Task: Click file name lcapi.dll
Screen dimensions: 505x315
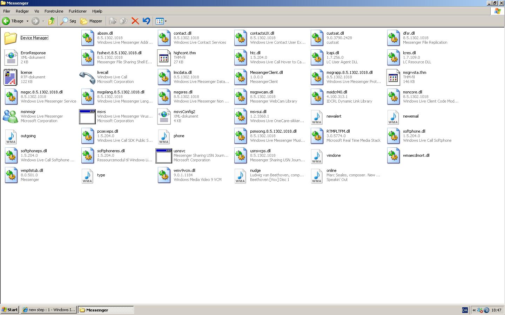Action: pos(332,53)
